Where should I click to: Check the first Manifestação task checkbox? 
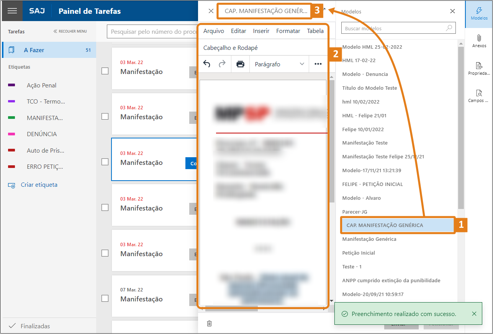105,71
